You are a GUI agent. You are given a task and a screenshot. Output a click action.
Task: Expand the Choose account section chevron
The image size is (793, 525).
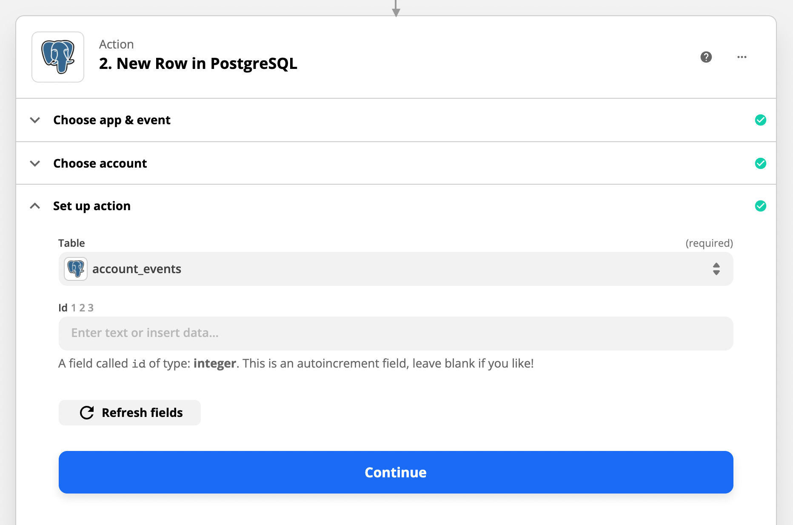tap(35, 163)
